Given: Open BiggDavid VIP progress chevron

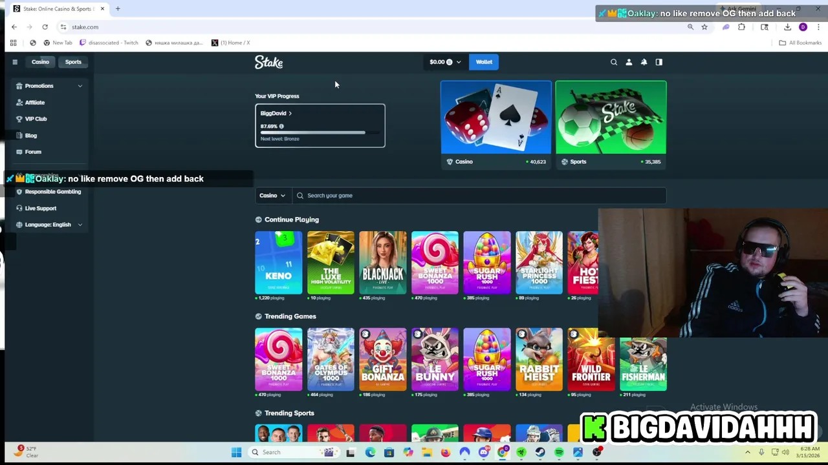Looking at the screenshot, I should (290, 113).
